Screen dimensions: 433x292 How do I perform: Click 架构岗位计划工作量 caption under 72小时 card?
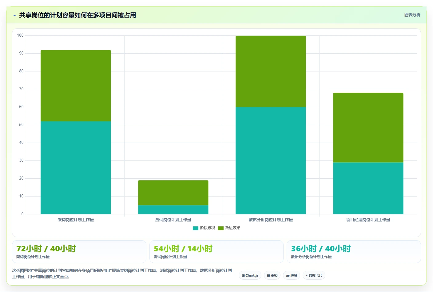coord(33,257)
